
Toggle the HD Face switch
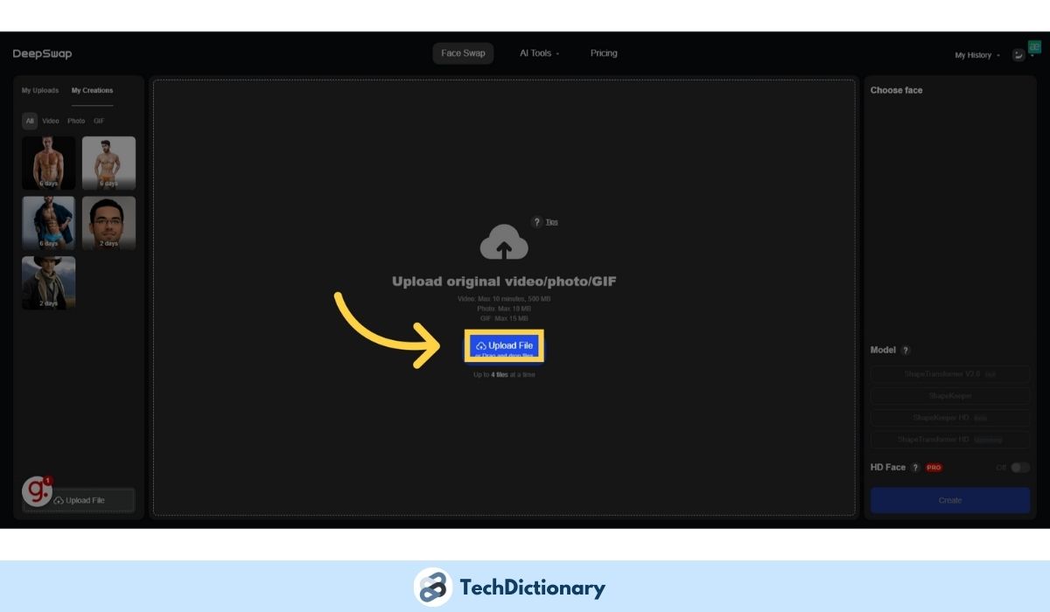(x=1019, y=468)
